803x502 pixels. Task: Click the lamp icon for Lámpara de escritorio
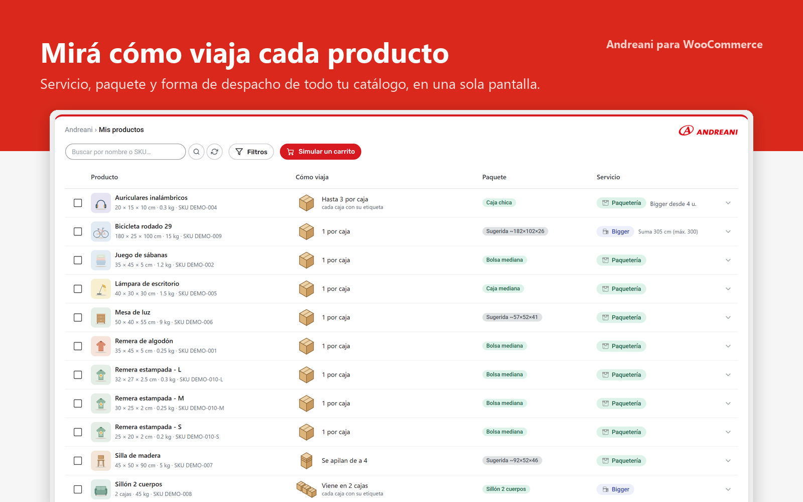tap(101, 289)
